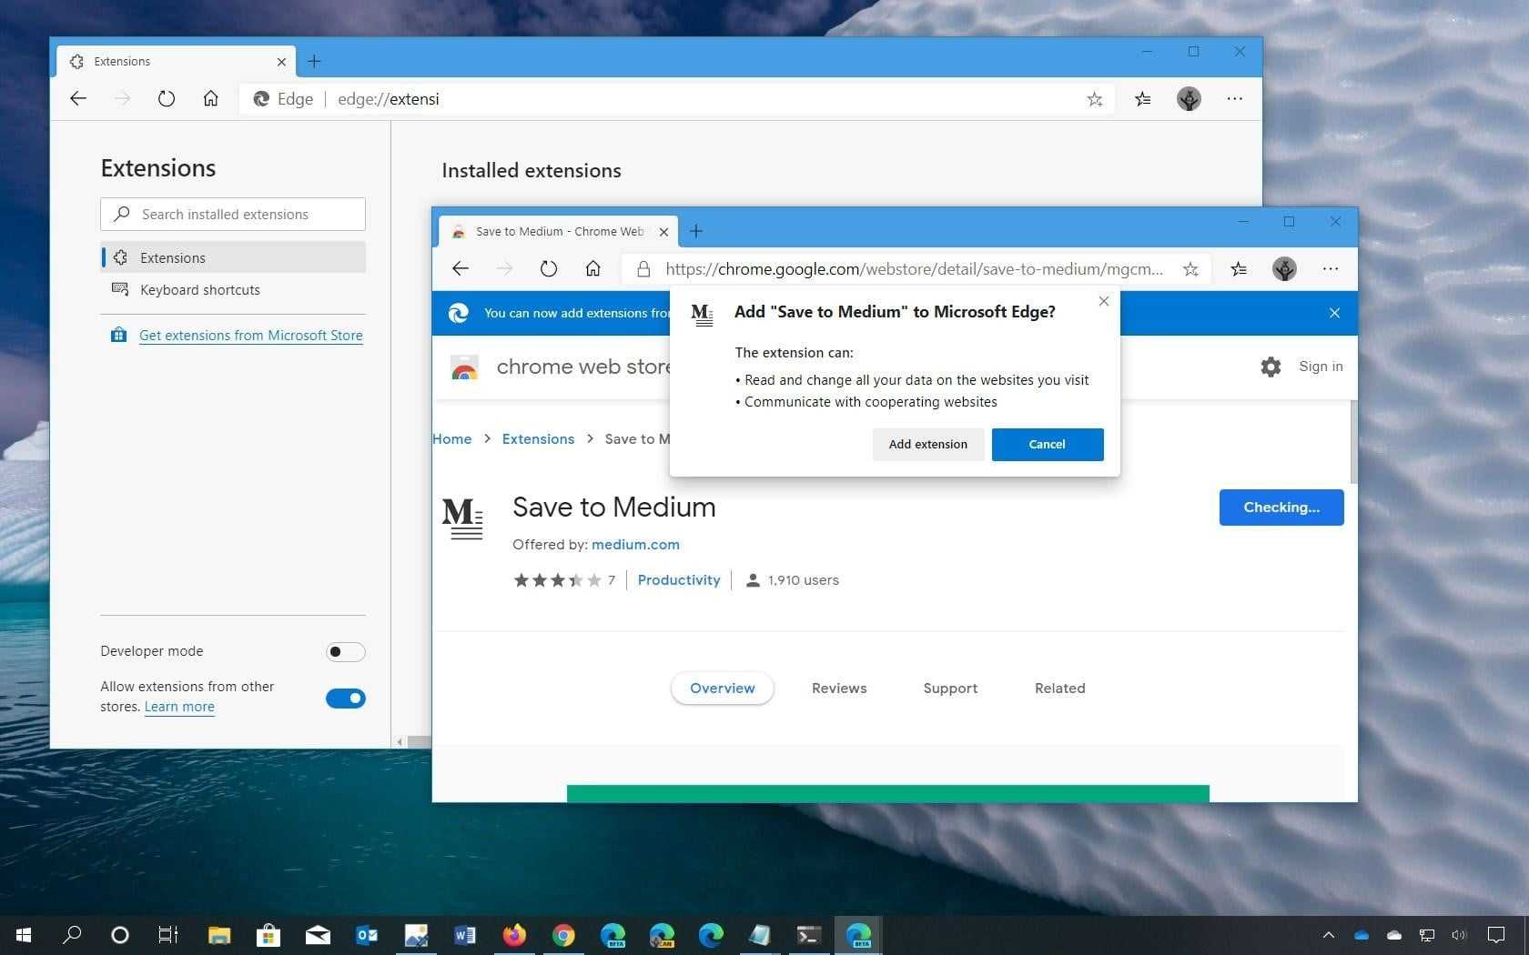The height and width of the screenshot is (955, 1529).
Task: Open Settings and more menu in front window
Action: 1331,269
